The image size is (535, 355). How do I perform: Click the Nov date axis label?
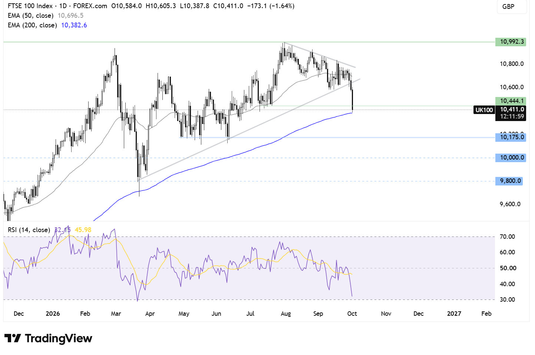[x=386, y=314]
